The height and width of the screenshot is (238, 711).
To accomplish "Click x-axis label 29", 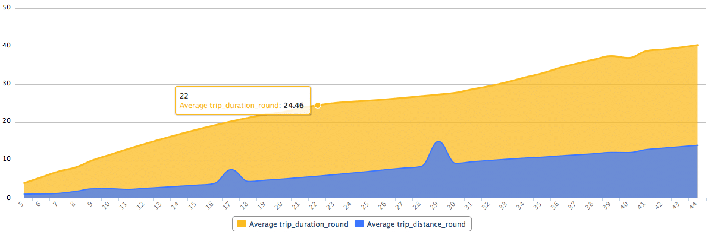I will click(433, 206).
